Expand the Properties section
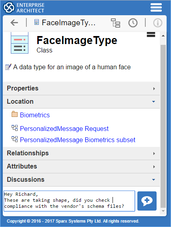Viewport: 171px width, 227px height. point(81,88)
